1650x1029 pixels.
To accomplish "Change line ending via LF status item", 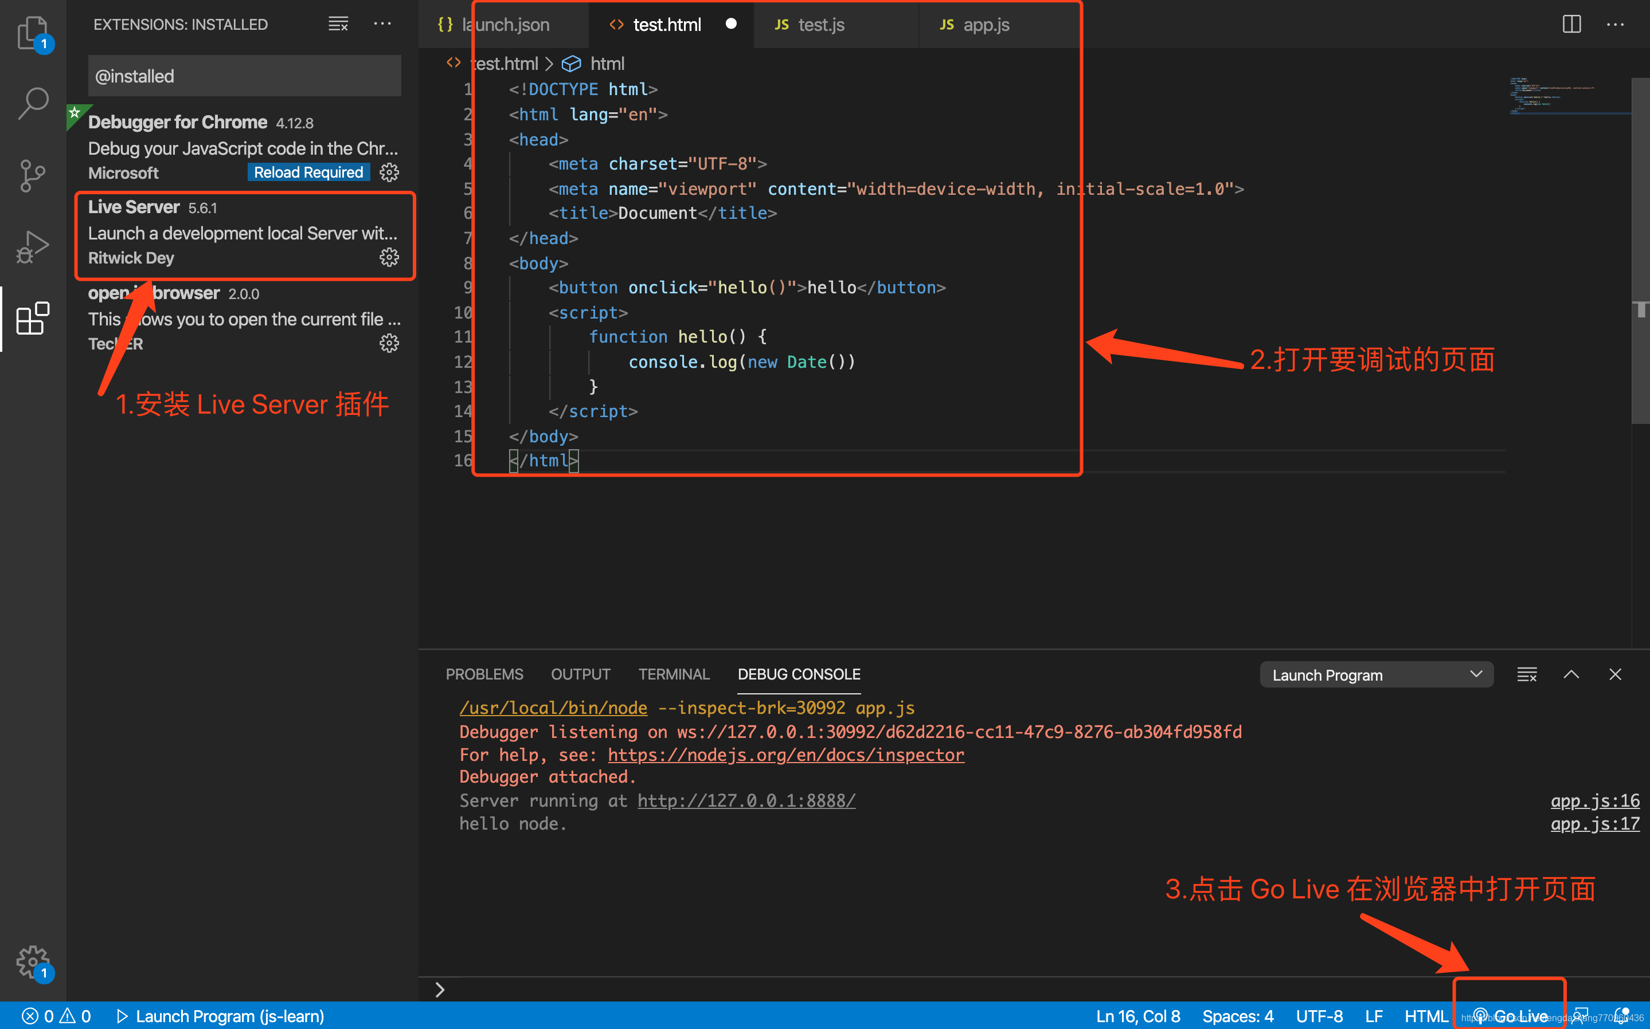I will coord(1374,1016).
